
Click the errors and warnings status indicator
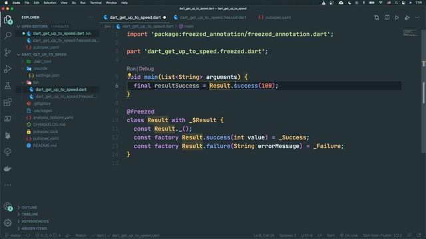(x=49, y=236)
